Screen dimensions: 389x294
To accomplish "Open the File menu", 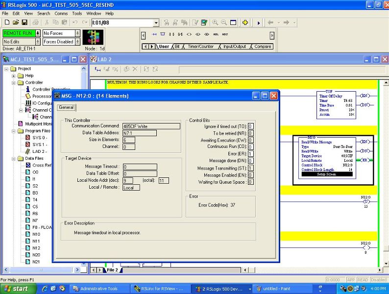I will [5, 13].
